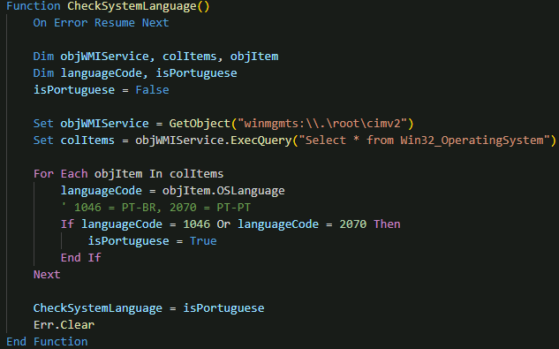This screenshot has height=349, width=559.
Task: Click the 'On Error Resume Next' statement
Action: pyautogui.click(x=101, y=23)
